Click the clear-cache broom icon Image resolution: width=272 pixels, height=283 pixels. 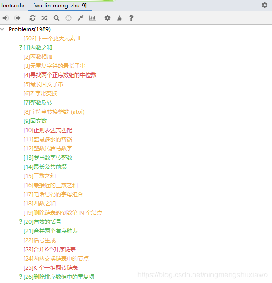(119, 18)
